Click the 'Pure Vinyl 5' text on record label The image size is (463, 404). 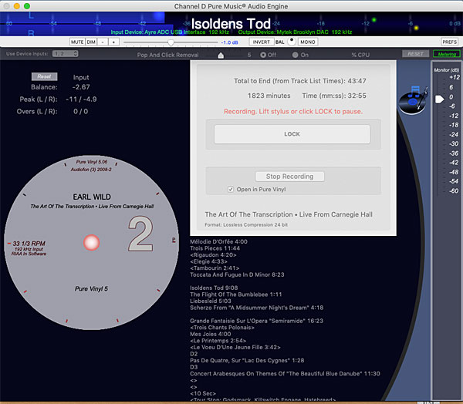(x=91, y=288)
